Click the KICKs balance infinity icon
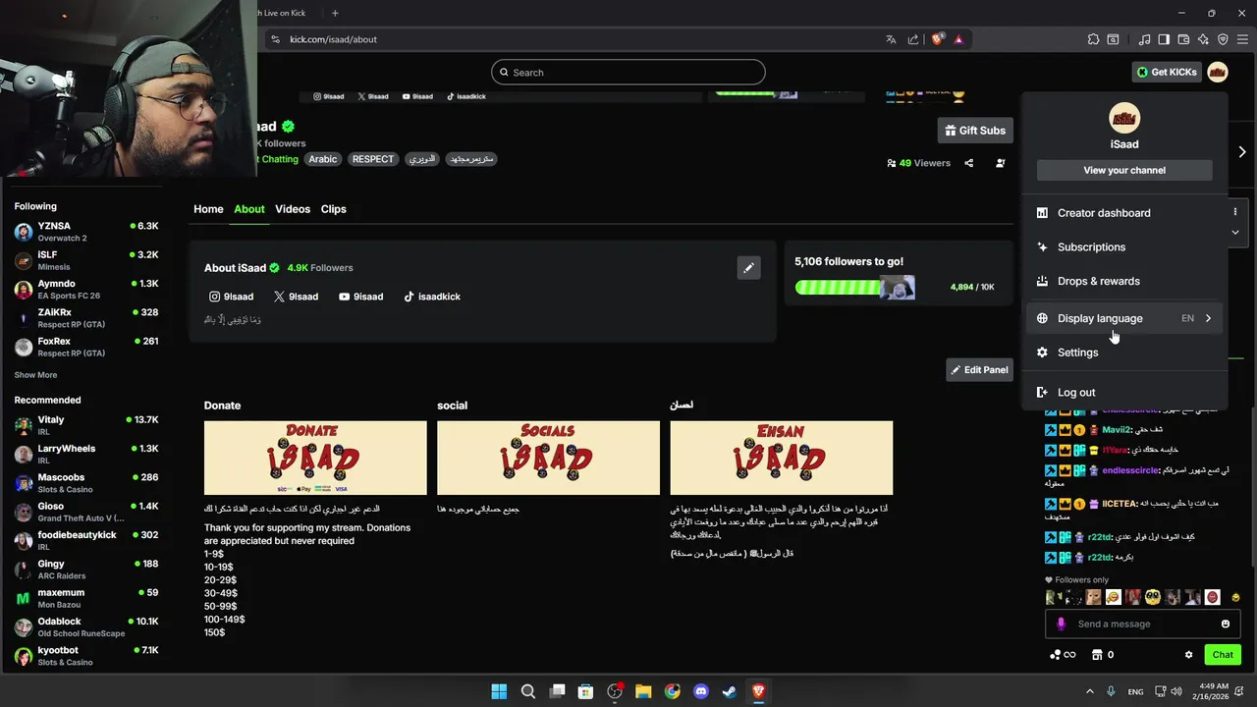Image resolution: width=1257 pixels, height=707 pixels. click(1063, 655)
